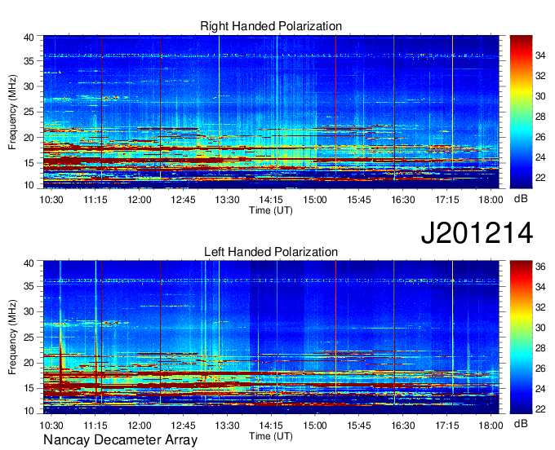Click the Left Handed Polarization spectrogram image

(x=271, y=337)
